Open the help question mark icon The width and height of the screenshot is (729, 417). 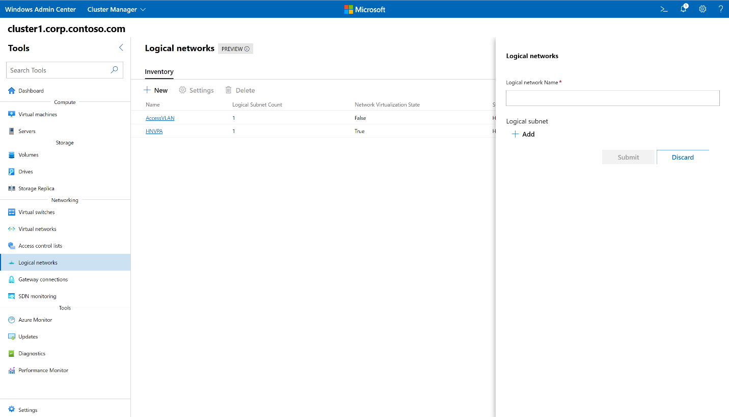pos(721,9)
